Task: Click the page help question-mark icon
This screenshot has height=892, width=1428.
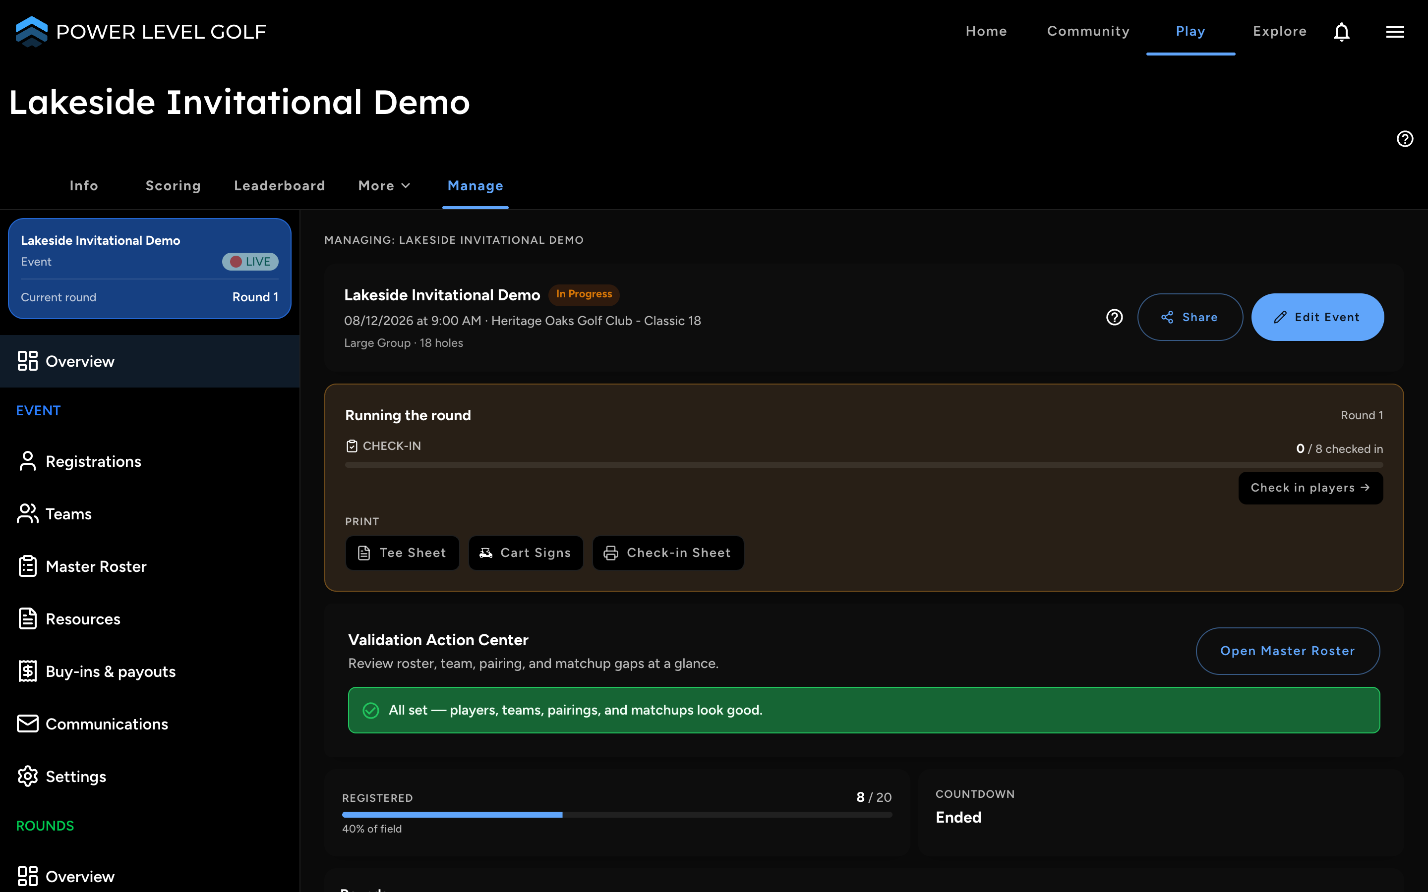Action: click(x=1405, y=139)
